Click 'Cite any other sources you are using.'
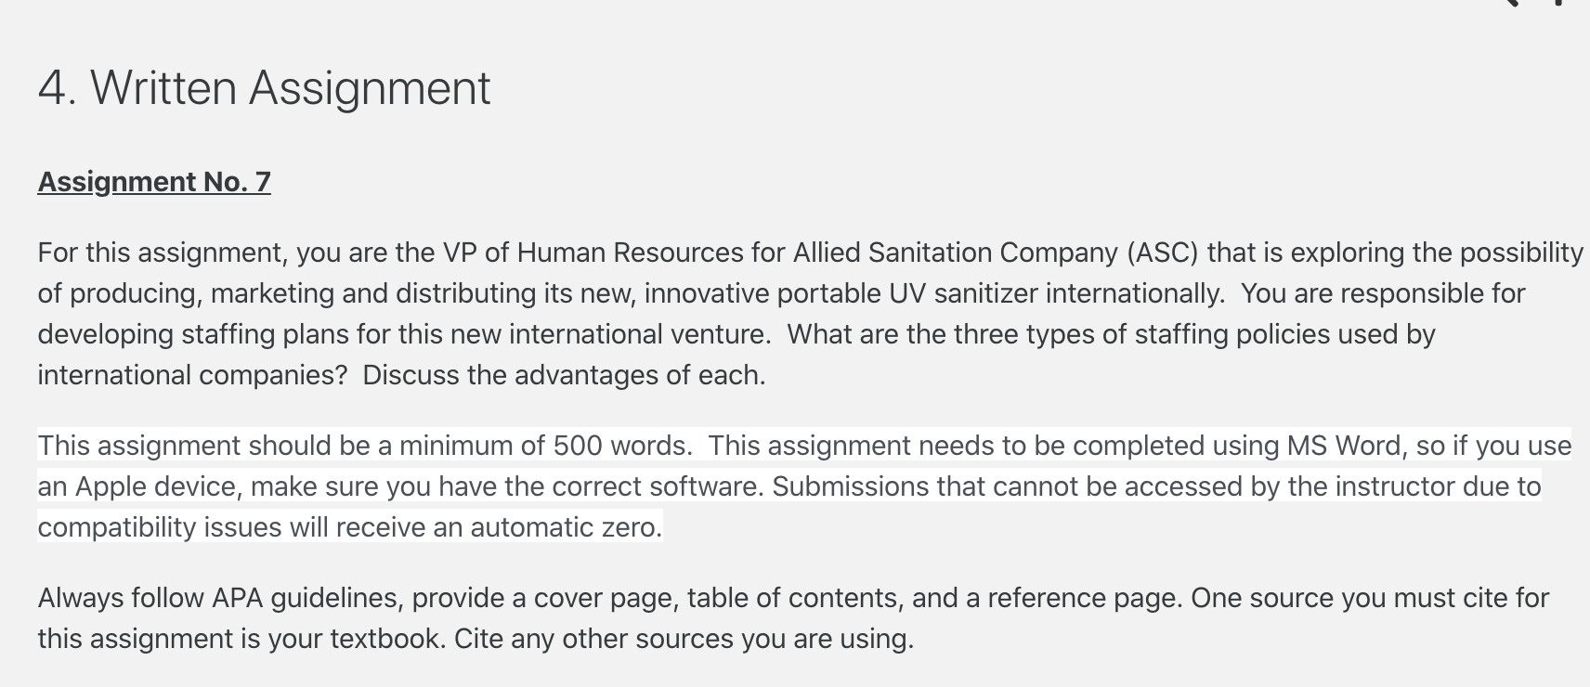The height and width of the screenshot is (687, 1590). click(684, 639)
